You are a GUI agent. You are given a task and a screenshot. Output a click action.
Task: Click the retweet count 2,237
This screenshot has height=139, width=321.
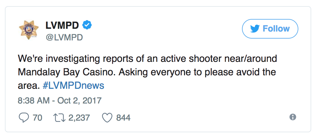[x=79, y=118]
